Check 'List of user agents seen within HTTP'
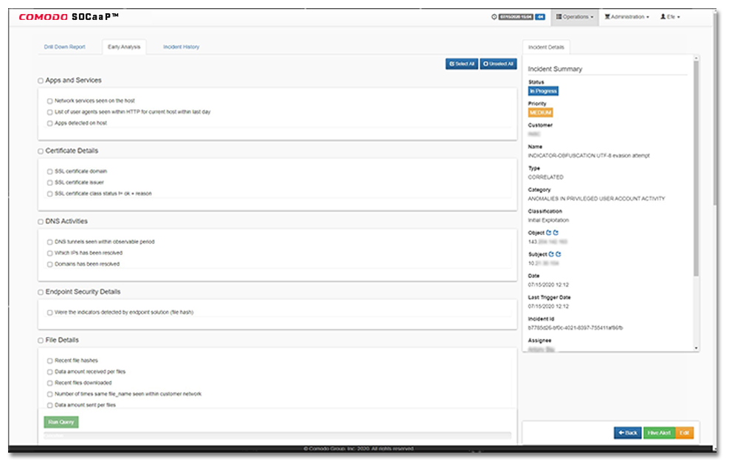The width and height of the screenshot is (735, 463). pos(49,112)
